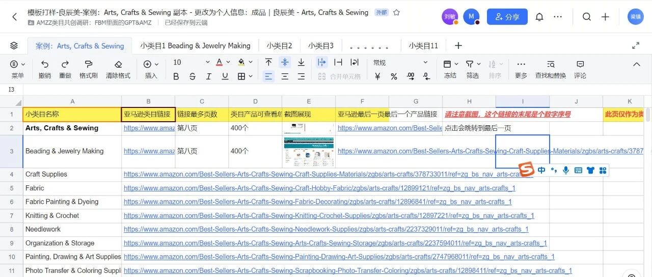Screen dimensions: 652x277
Task: Clear formatting with eraser (清除格式)
Action: point(118,69)
